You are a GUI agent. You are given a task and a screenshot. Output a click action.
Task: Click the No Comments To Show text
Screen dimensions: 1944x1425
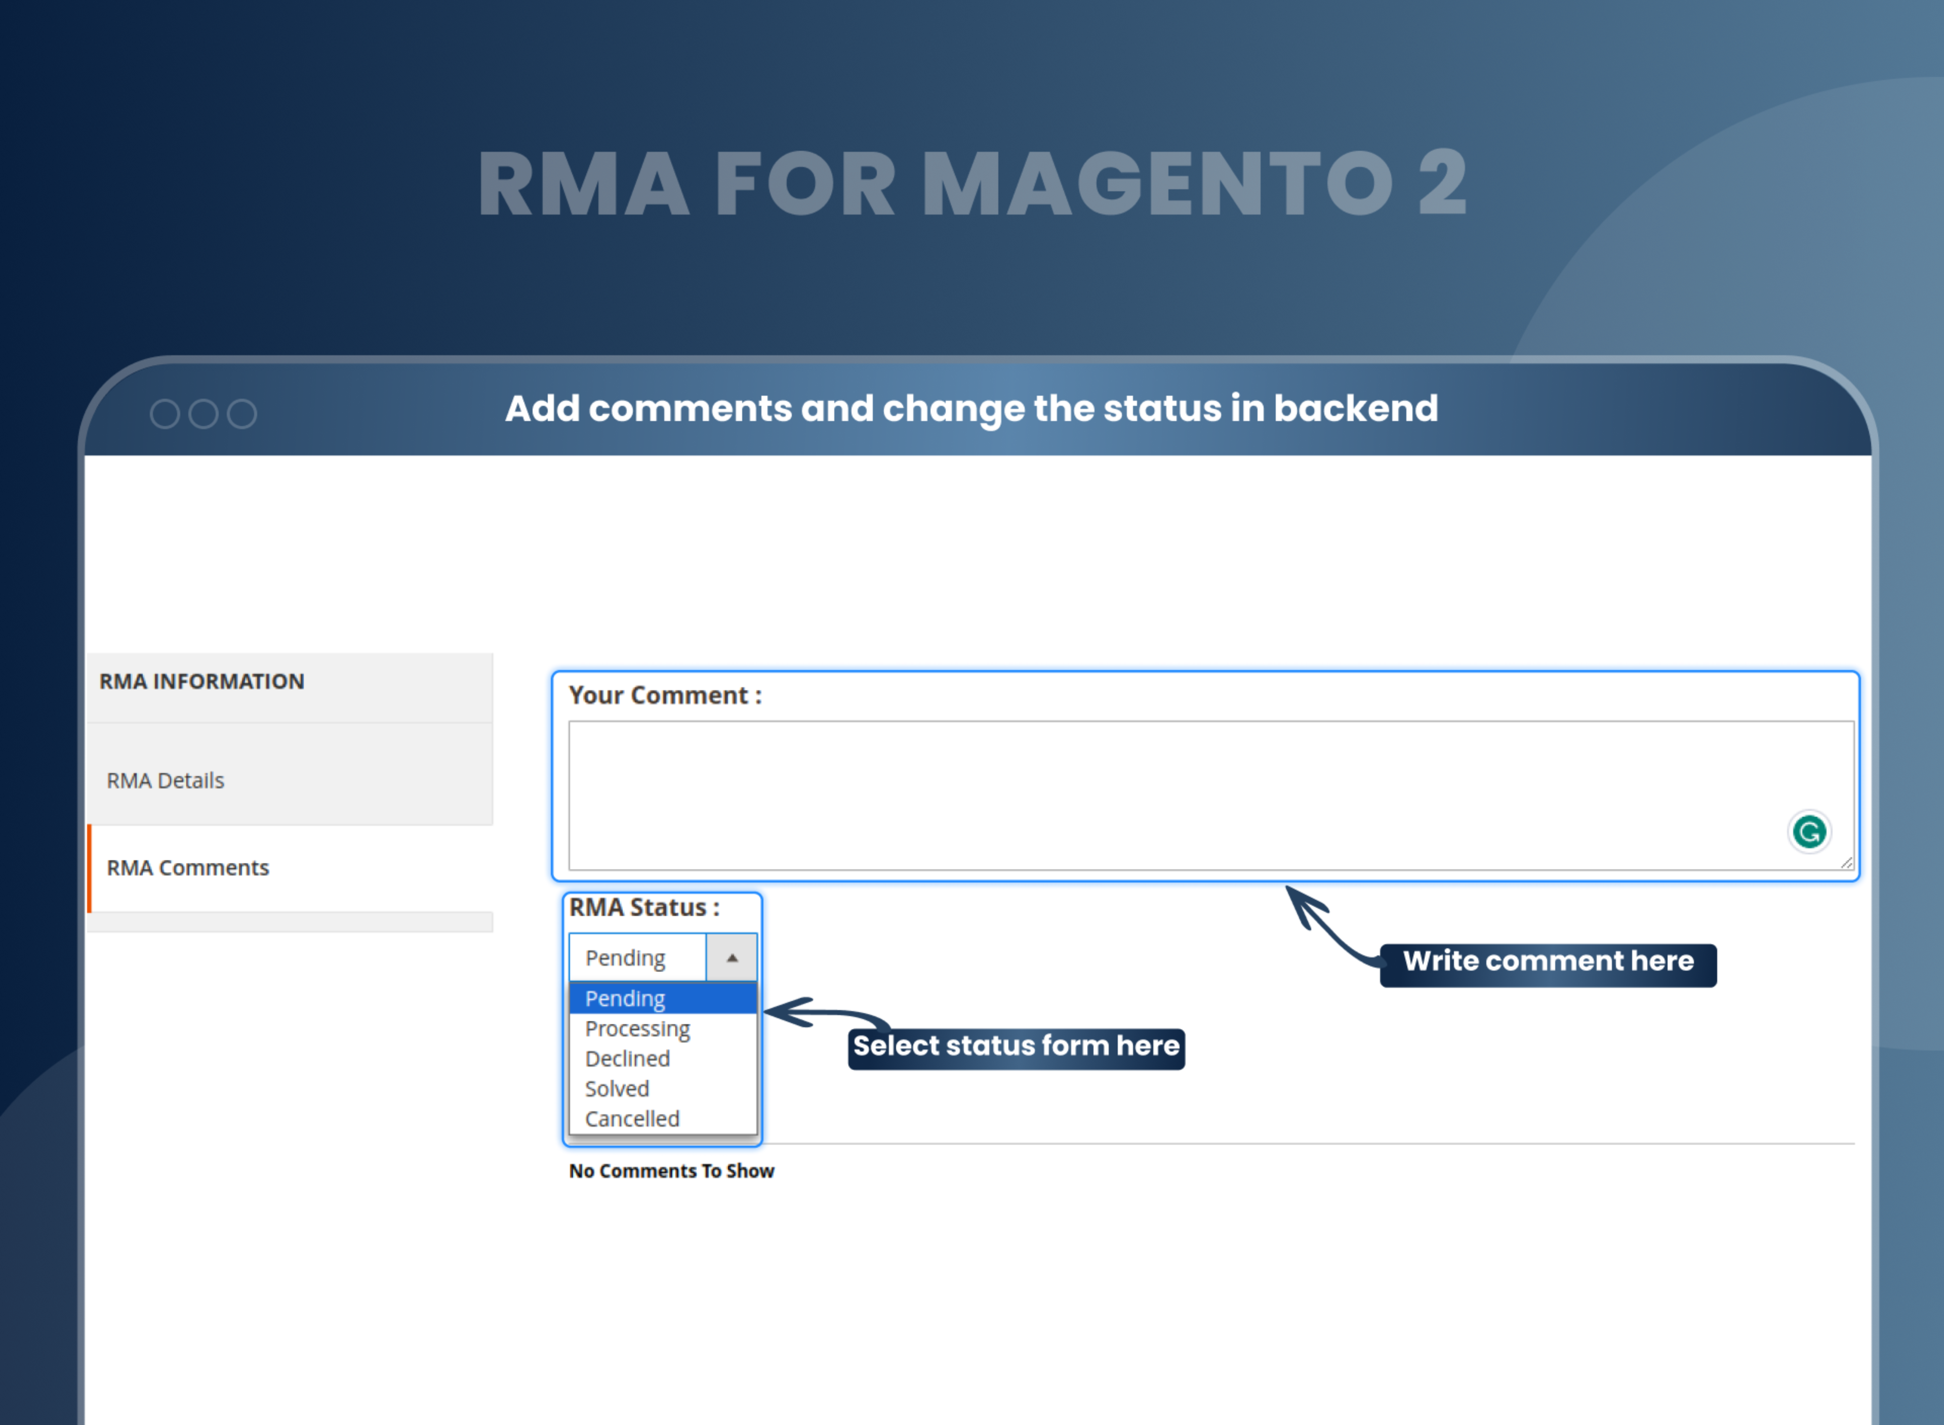coord(671,1170)
